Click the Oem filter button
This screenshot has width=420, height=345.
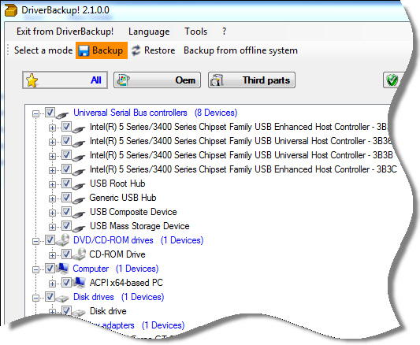pos(158,80)
